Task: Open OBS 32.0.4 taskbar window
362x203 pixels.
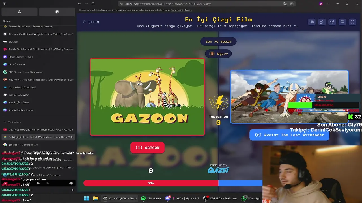Action: [221, 198]
